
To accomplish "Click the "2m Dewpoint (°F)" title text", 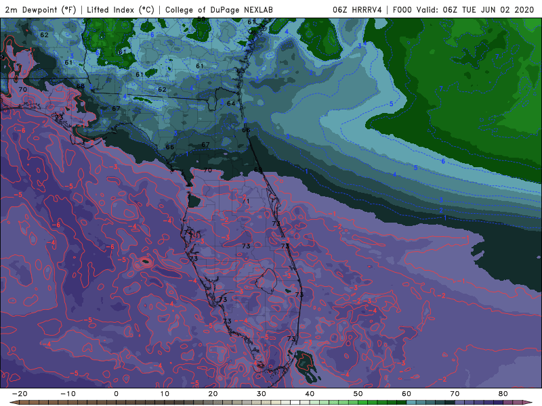I will (x=41, y=9).
